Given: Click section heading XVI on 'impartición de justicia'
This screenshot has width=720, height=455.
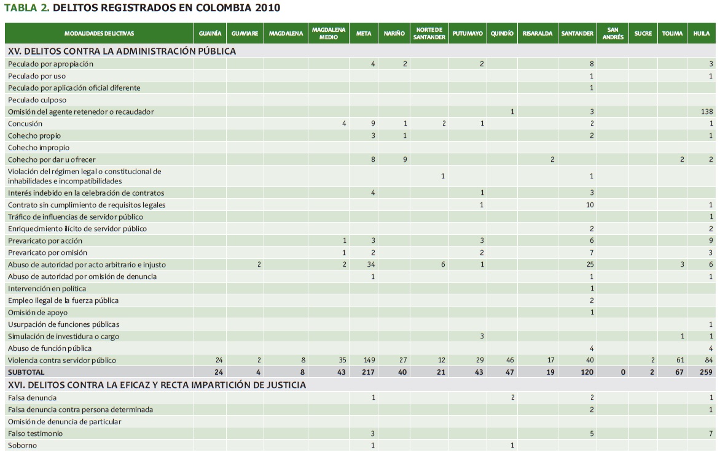Looking at the screenshot, I should 157,385.
